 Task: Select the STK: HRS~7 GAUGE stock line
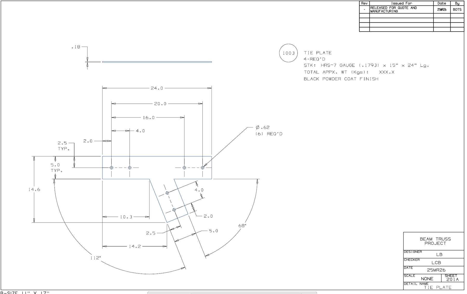point(366,66)
